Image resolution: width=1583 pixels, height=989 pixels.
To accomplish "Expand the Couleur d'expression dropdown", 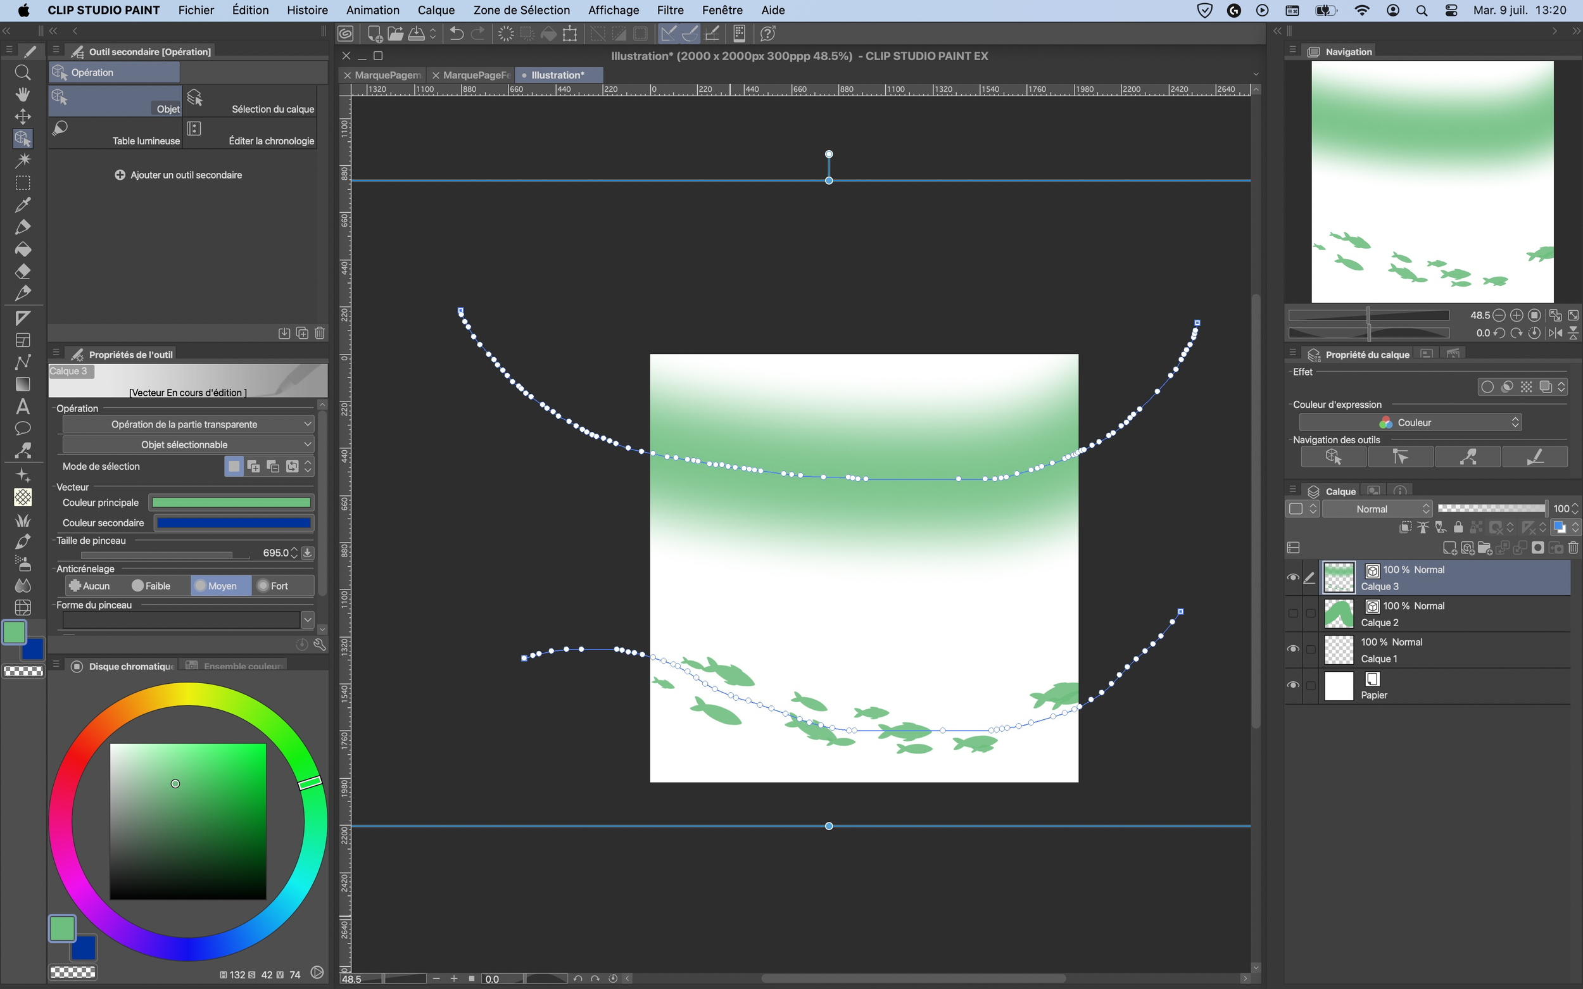I will click(x=1410, y=422).
